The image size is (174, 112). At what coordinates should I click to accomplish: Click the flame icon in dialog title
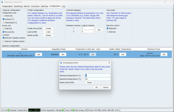click(x=61, y=63)
